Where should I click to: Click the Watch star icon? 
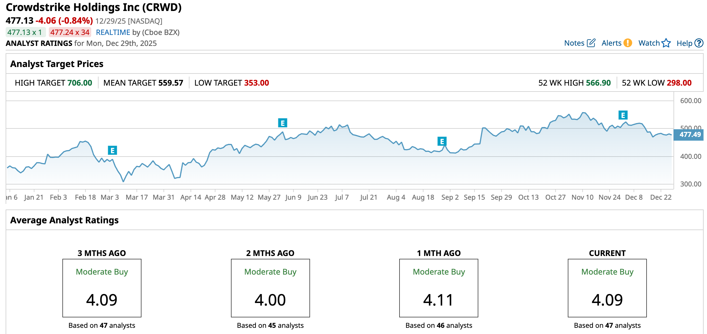666,43
